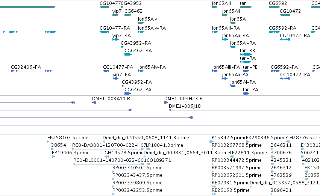Screen dimensions: 320x196
Task: Click the CG10477-RA transcript
Action: point(104,32)
